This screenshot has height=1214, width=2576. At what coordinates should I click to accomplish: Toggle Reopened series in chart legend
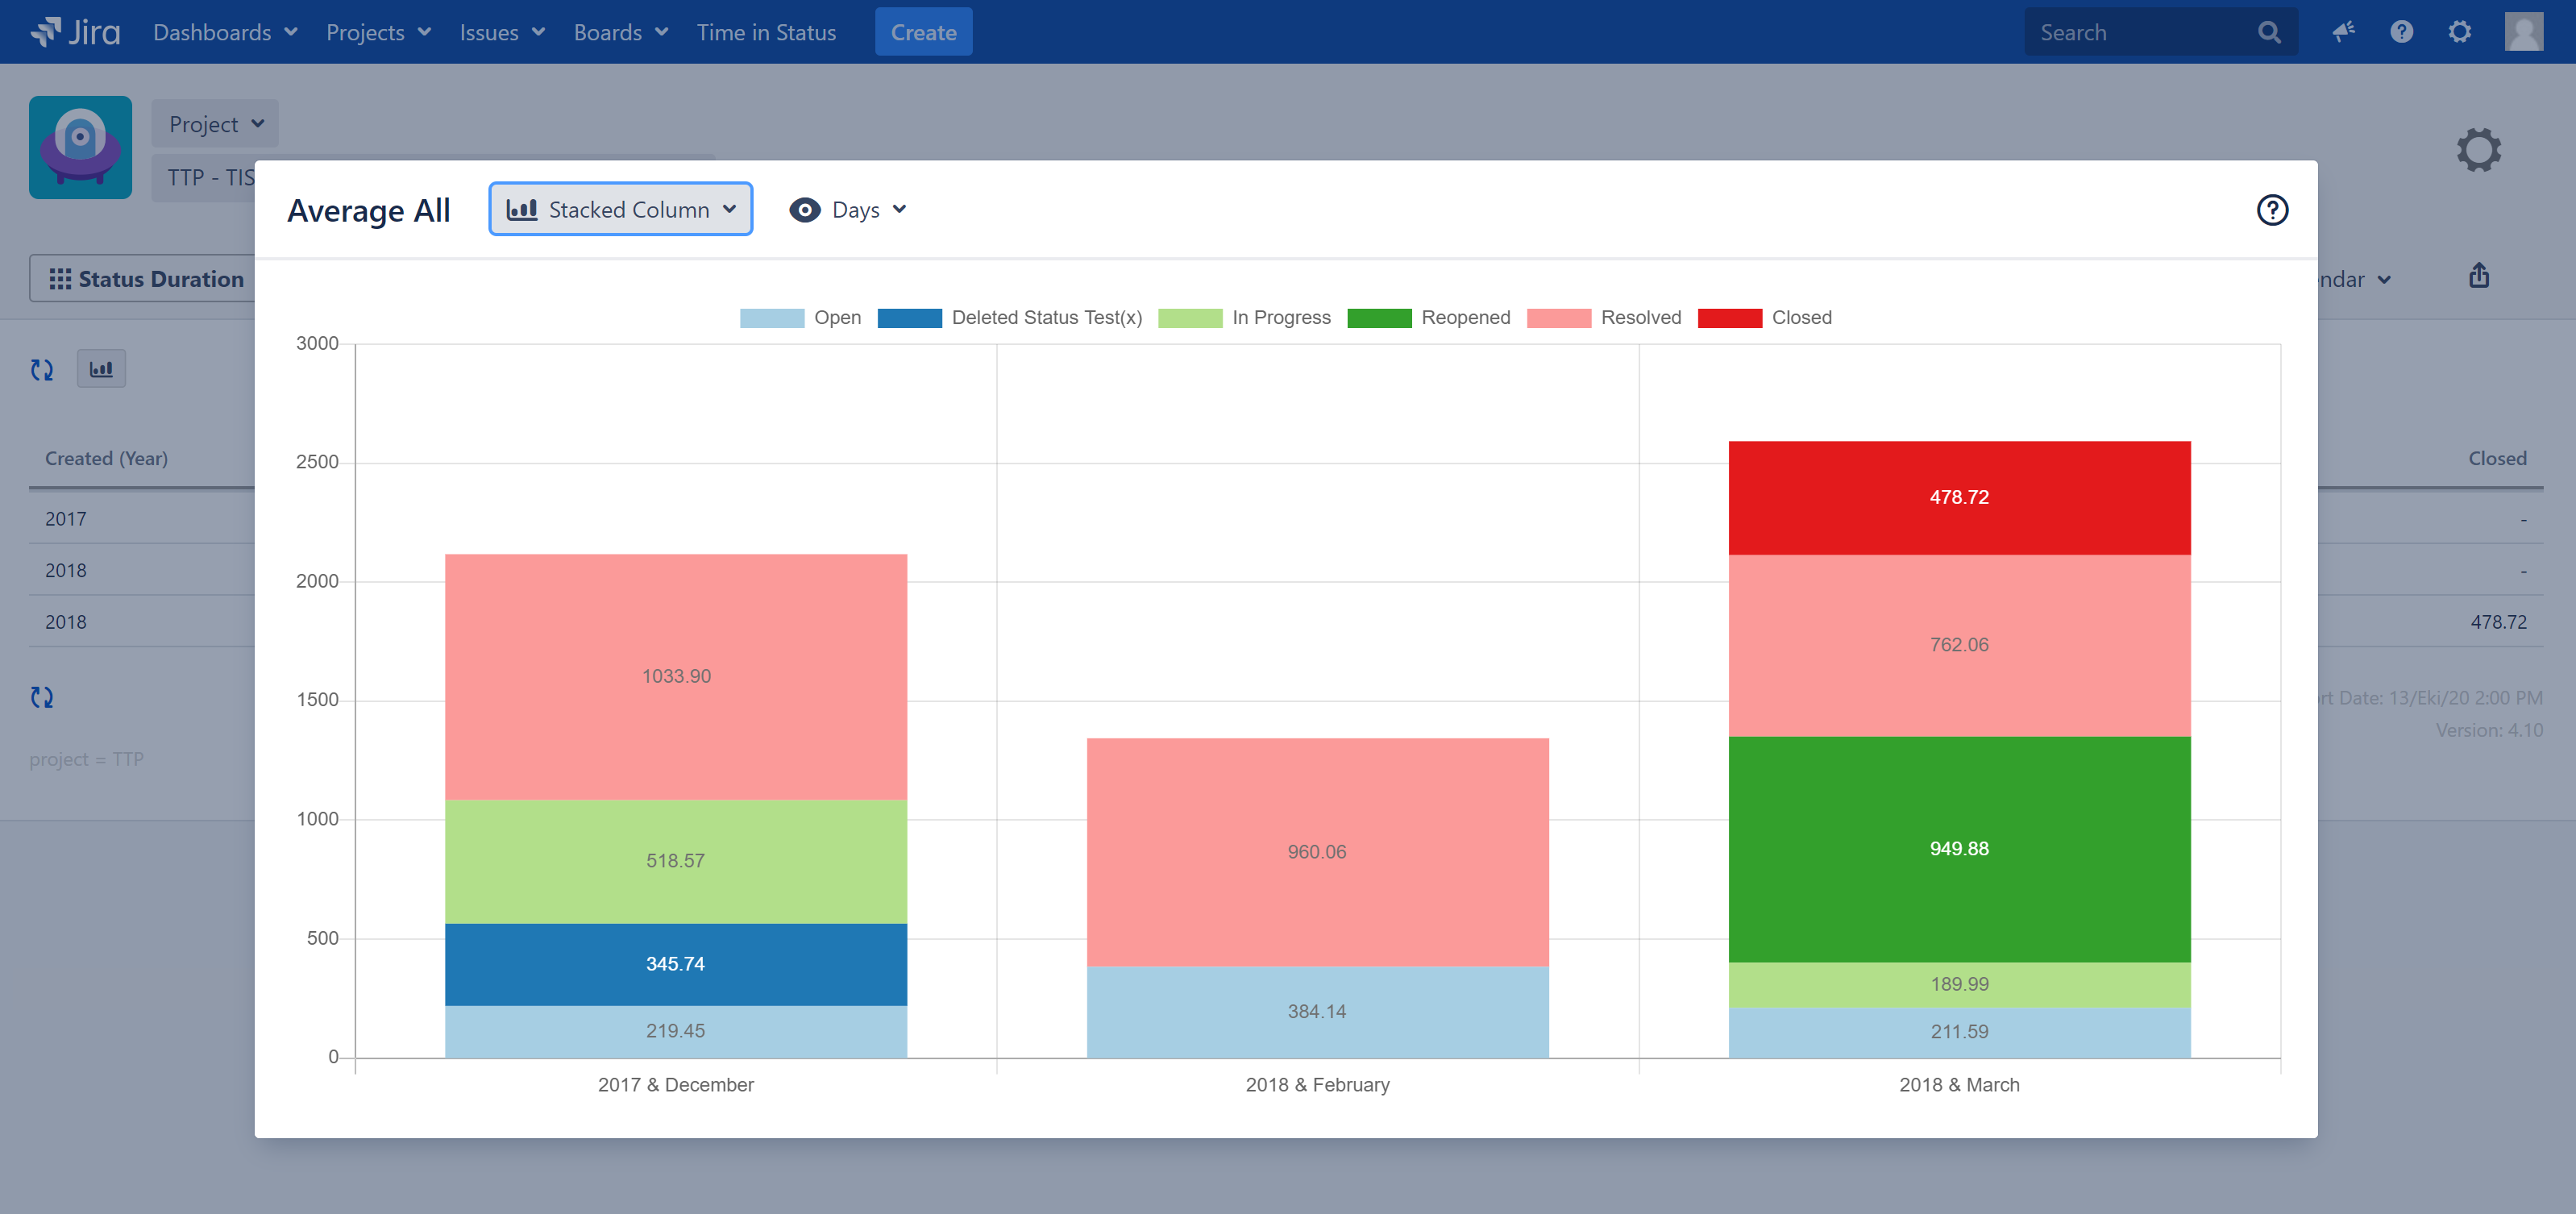click(x=1465, y=318)
